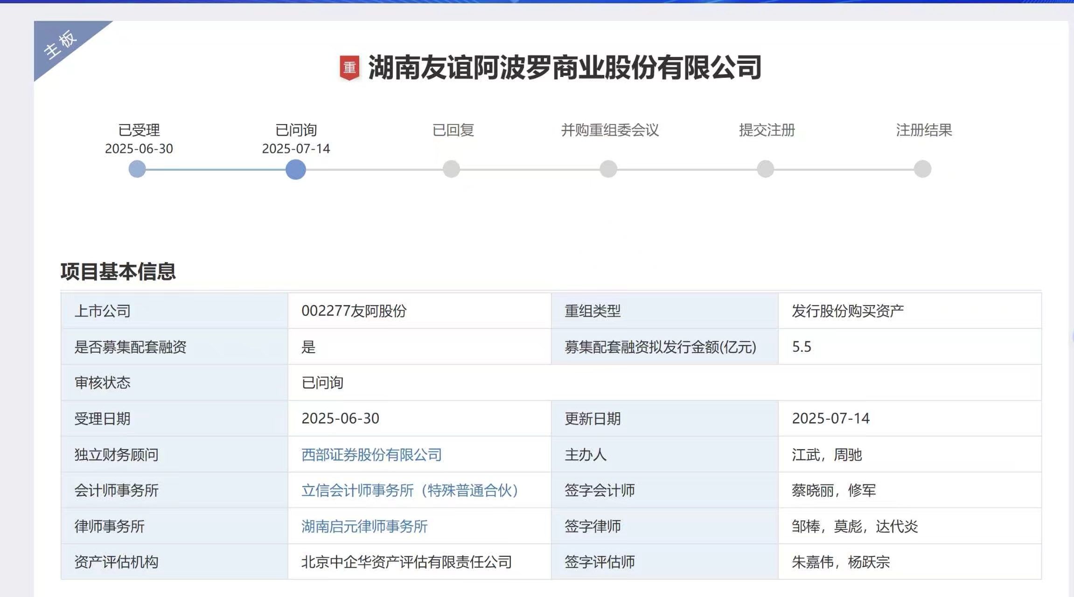Click the 审核状态 header cell

click(x=174, y=382)
